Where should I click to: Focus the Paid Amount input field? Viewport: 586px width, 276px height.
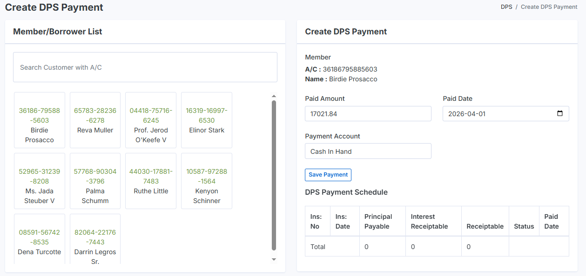(x=368, y=113)
